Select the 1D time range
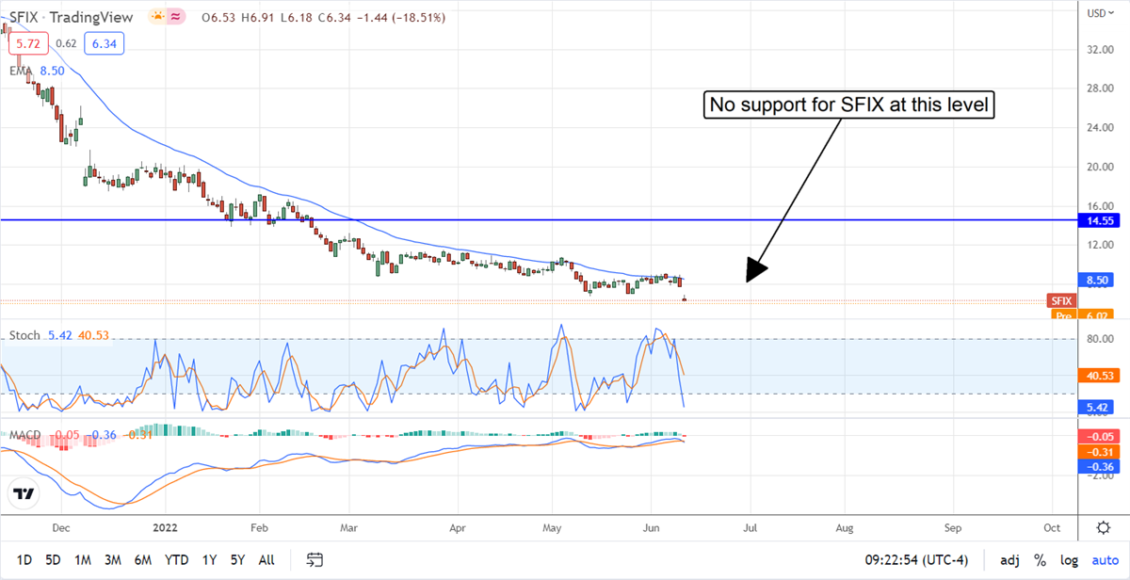This screenshot has width=1130, height=580. tap(24, 560)
